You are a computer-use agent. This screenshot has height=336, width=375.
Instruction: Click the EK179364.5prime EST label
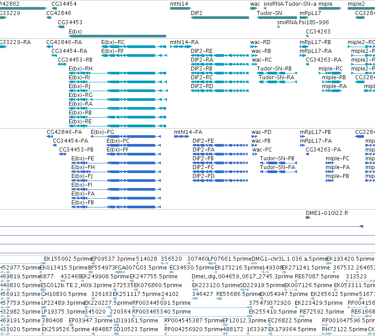tap(292, 329)
